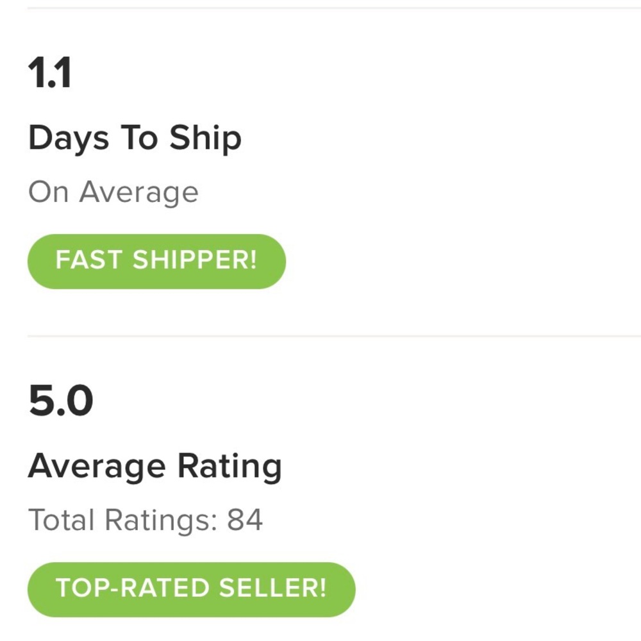Click the On Average subtext

[x=113, y=192]
